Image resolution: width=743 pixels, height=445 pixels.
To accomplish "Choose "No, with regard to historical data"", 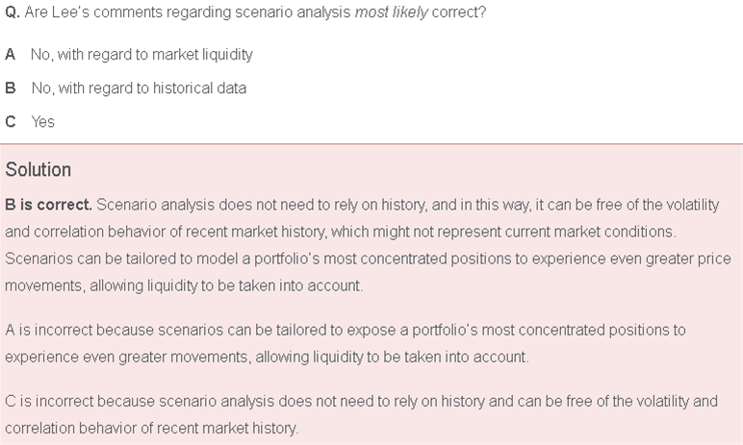I will coord(139,88).
